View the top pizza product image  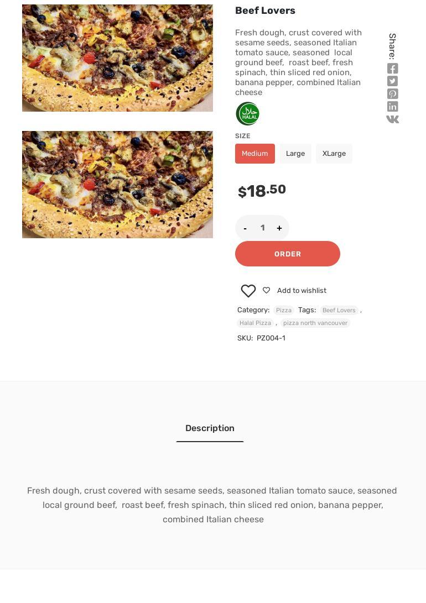[x=117, y=58]
